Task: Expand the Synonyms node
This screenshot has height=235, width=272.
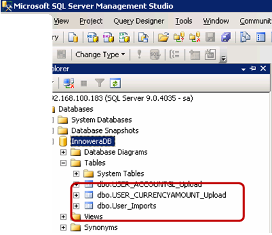Action: tap(63, 227)
